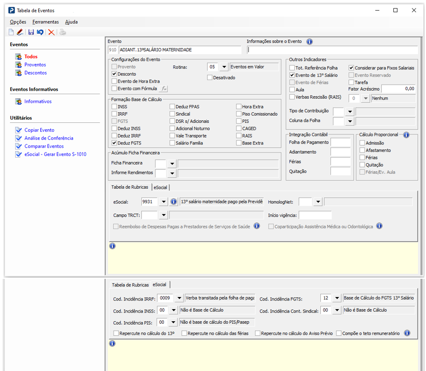This screenshot has width=426, height=371.
Task: Click the Save floppy disk icon
Action: click(31, 32)
